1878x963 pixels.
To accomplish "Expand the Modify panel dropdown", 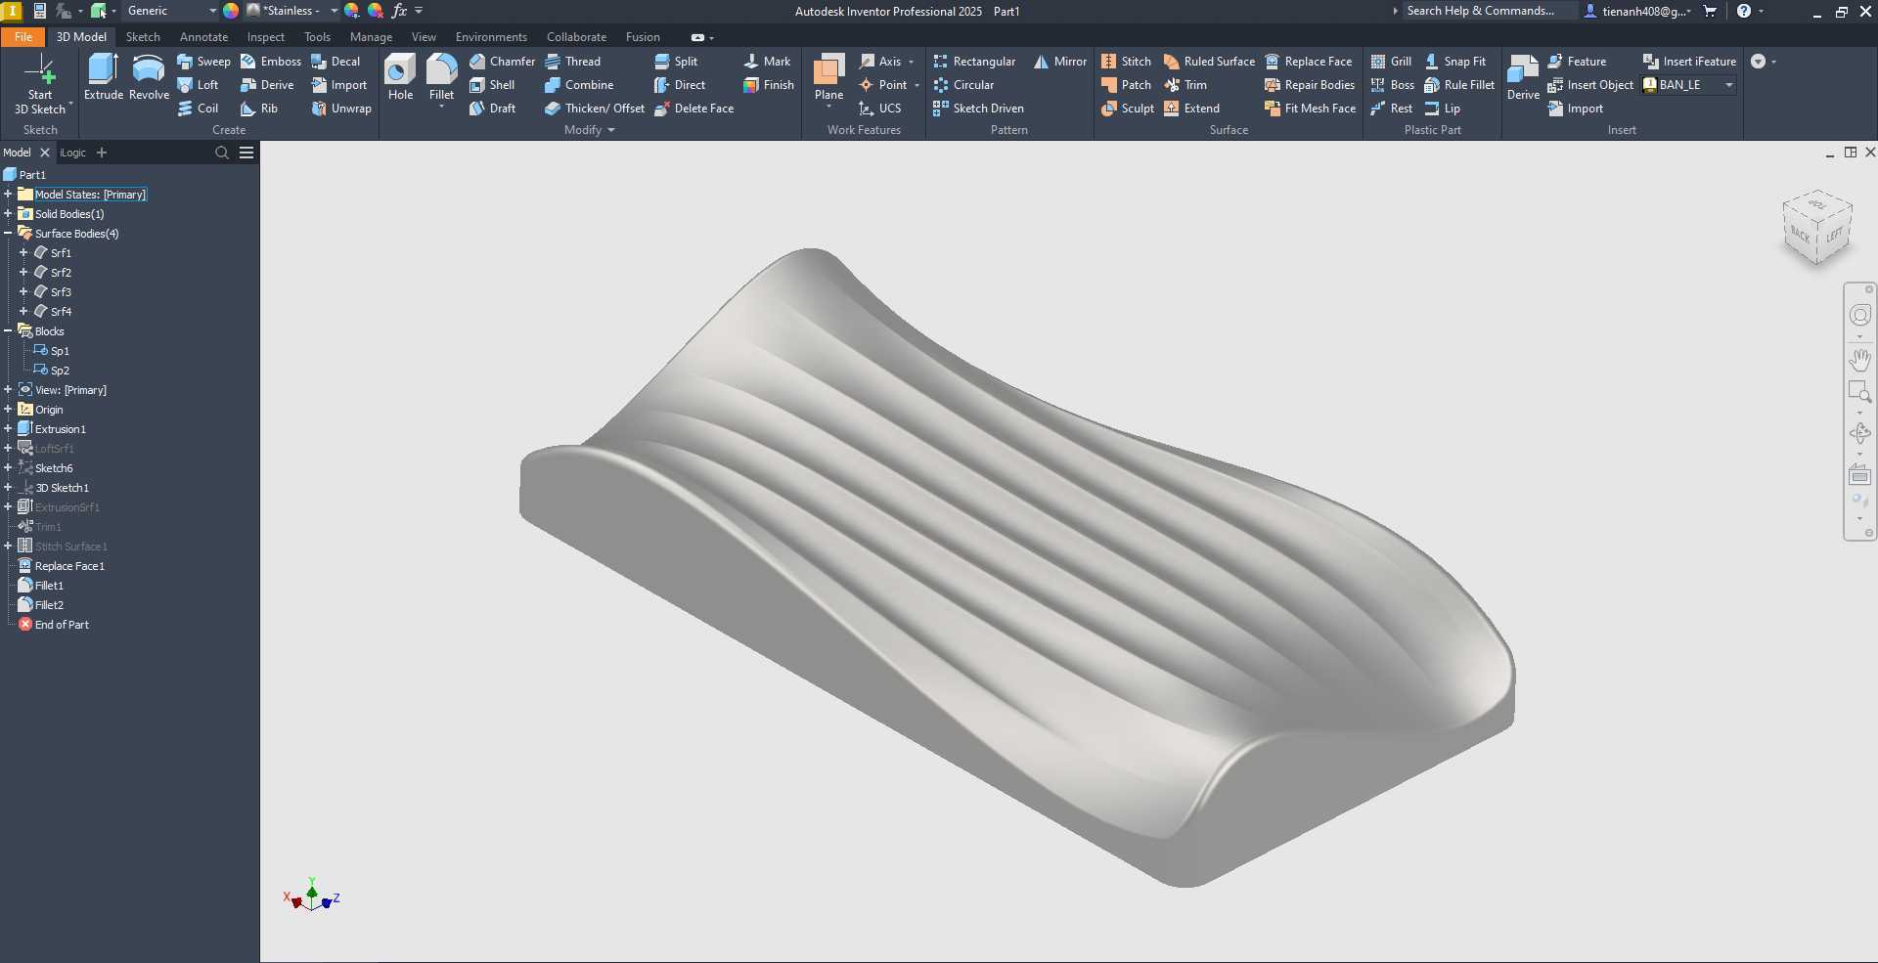I will pyautogui.click(x=590, y=130).
